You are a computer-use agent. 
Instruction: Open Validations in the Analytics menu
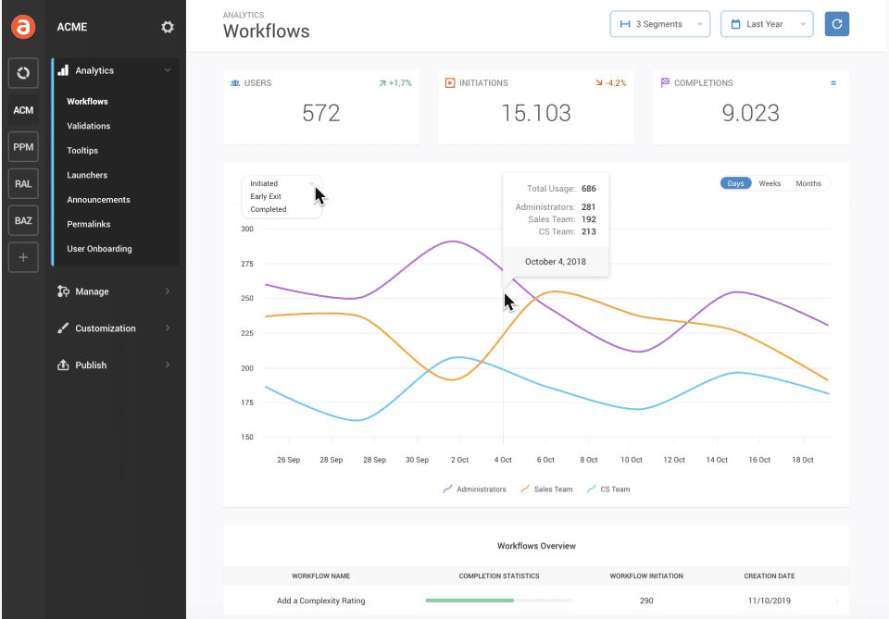click(x=89, y=126)
